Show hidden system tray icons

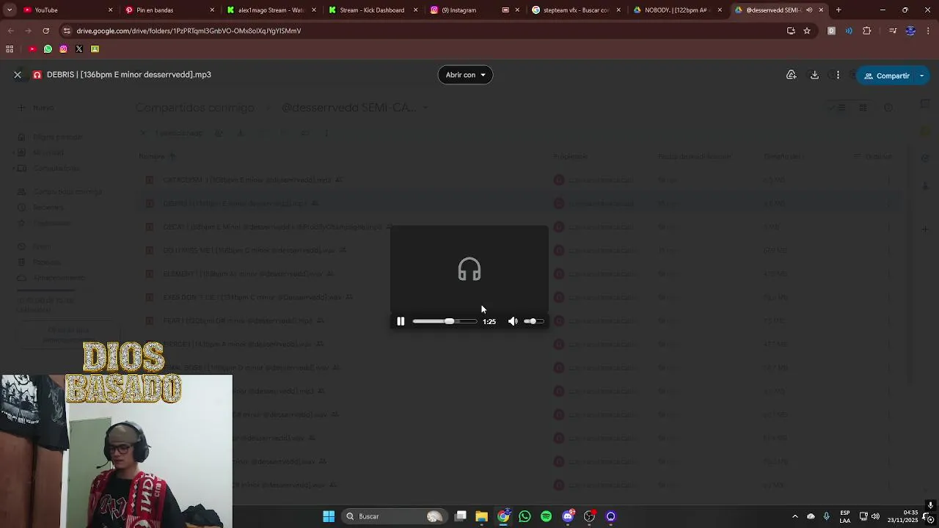(794, 516)
